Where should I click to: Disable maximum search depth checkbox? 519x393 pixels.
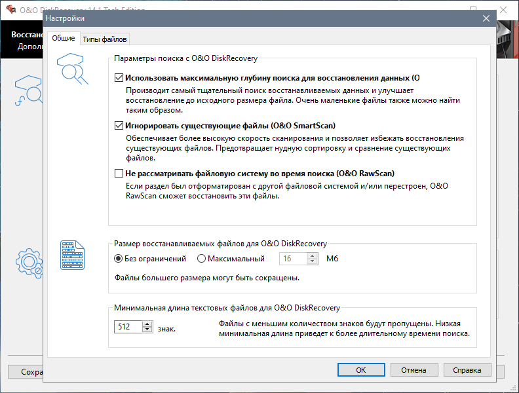pos(119,77)
